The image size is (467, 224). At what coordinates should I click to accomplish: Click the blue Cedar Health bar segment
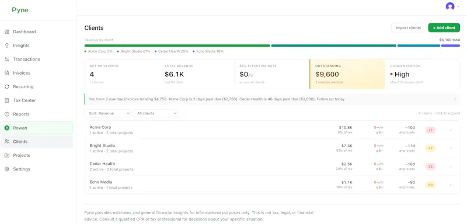pos(419,45)
